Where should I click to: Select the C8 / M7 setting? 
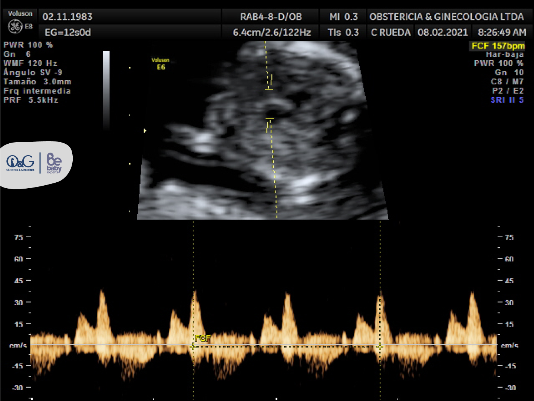click(x=507, y=82)
